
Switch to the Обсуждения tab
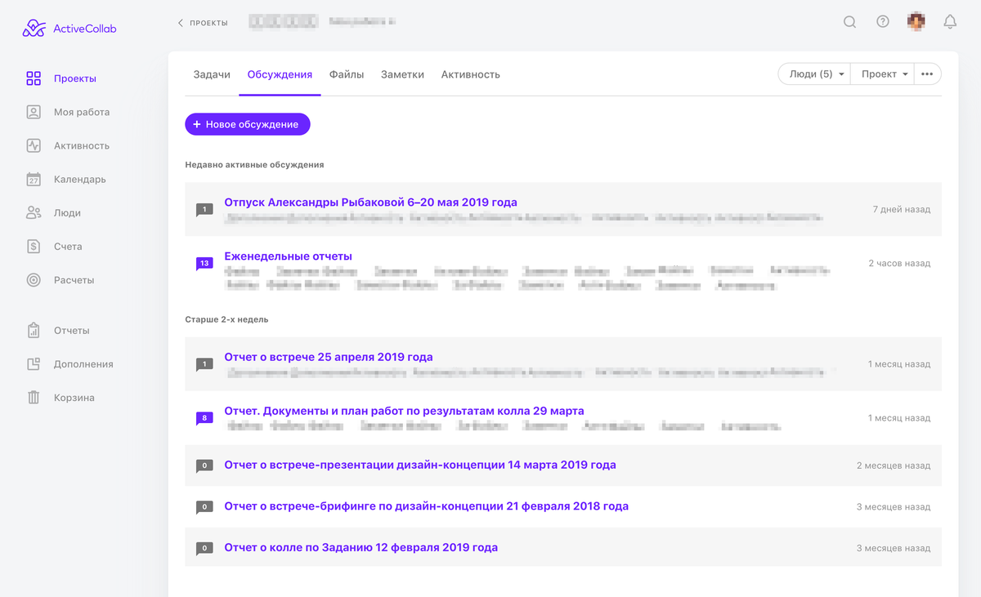(280, 74)
